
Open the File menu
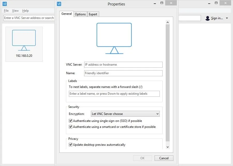pyautogui.click(x=6, y=11)
